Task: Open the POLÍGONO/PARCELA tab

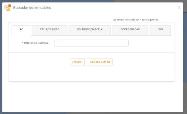Action: tap(90, 30)
